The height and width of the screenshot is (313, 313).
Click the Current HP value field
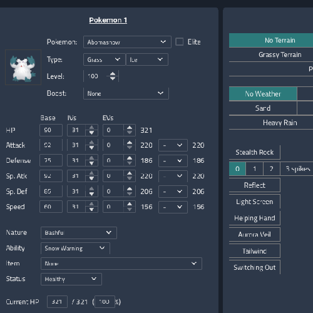57,302
